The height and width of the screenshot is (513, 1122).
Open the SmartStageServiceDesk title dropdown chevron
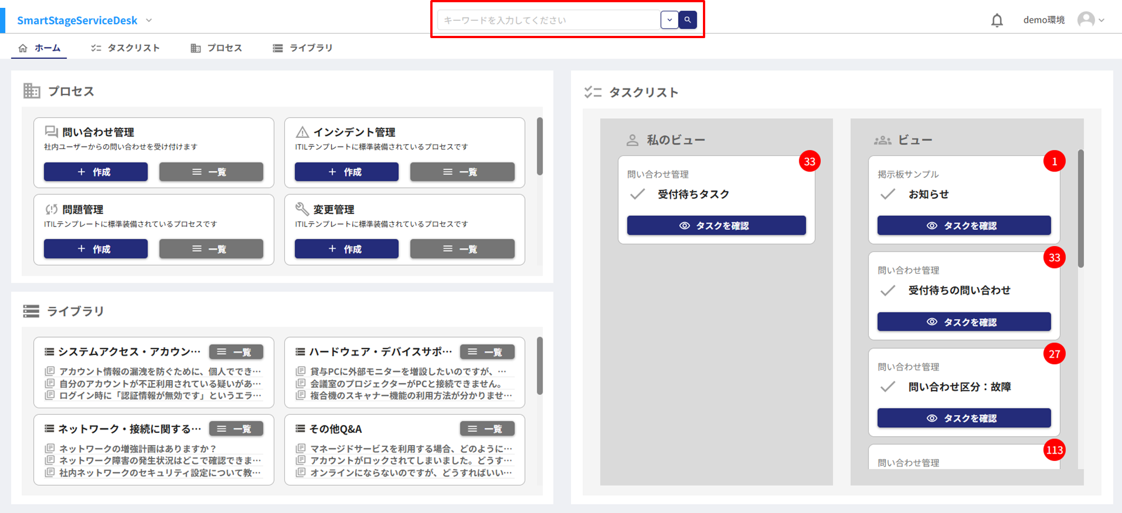(149, 20)
